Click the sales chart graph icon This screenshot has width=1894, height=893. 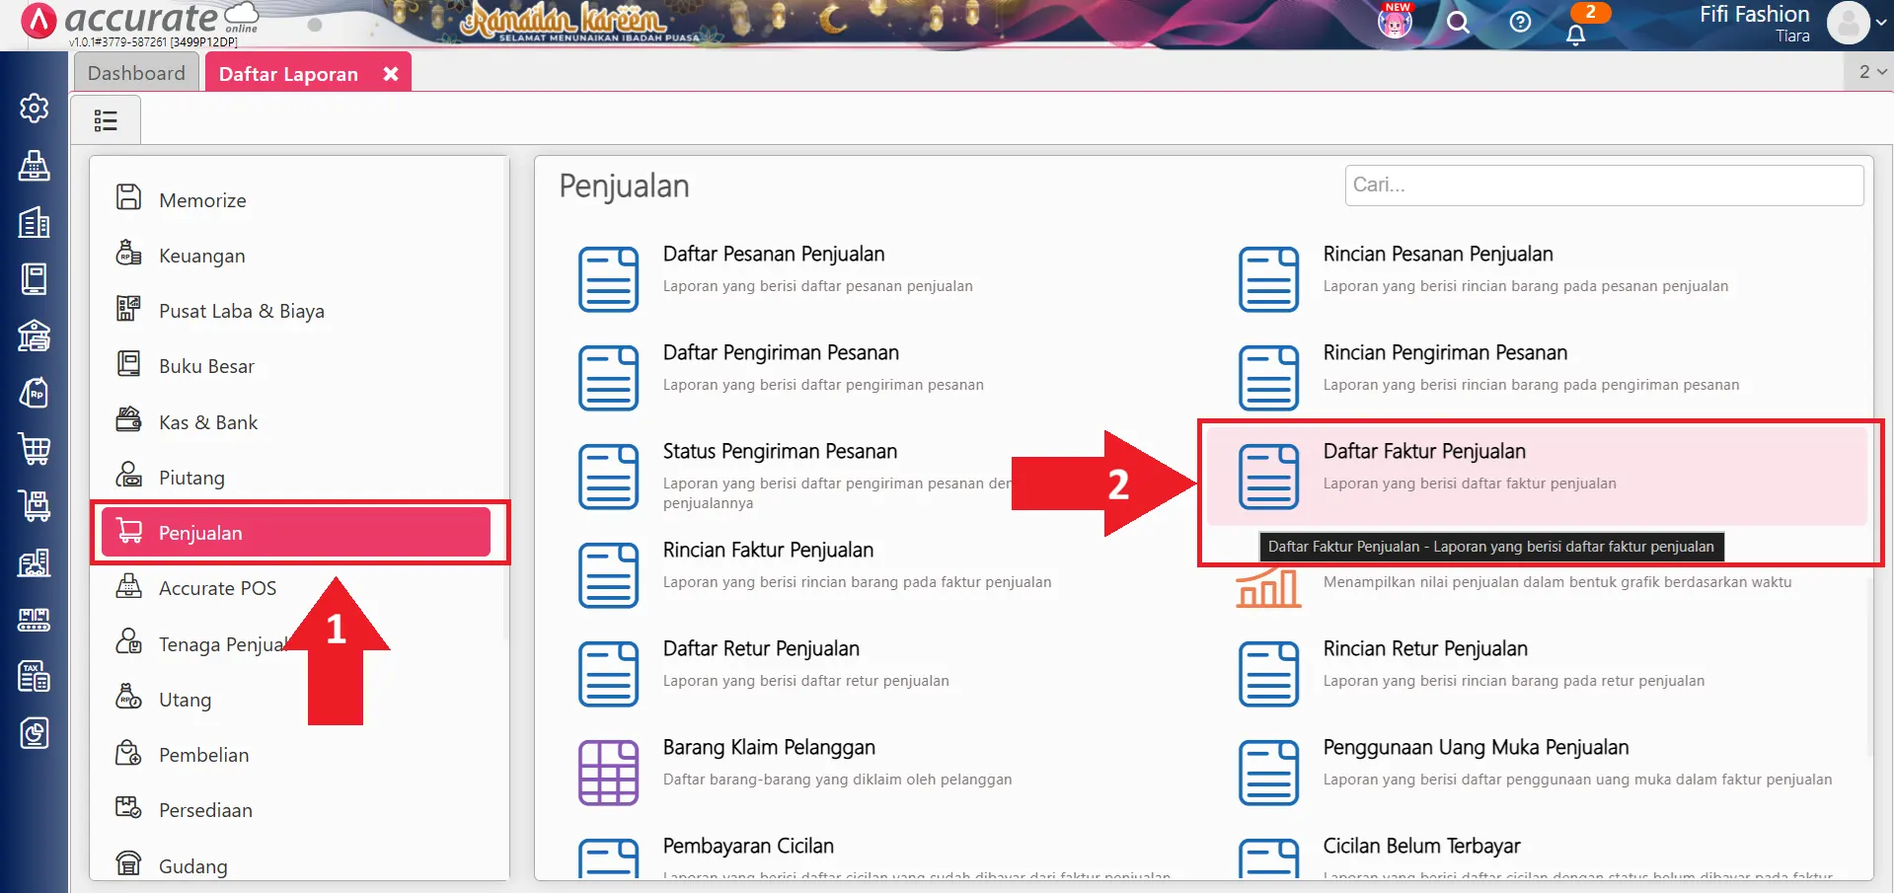[1268, 588]
